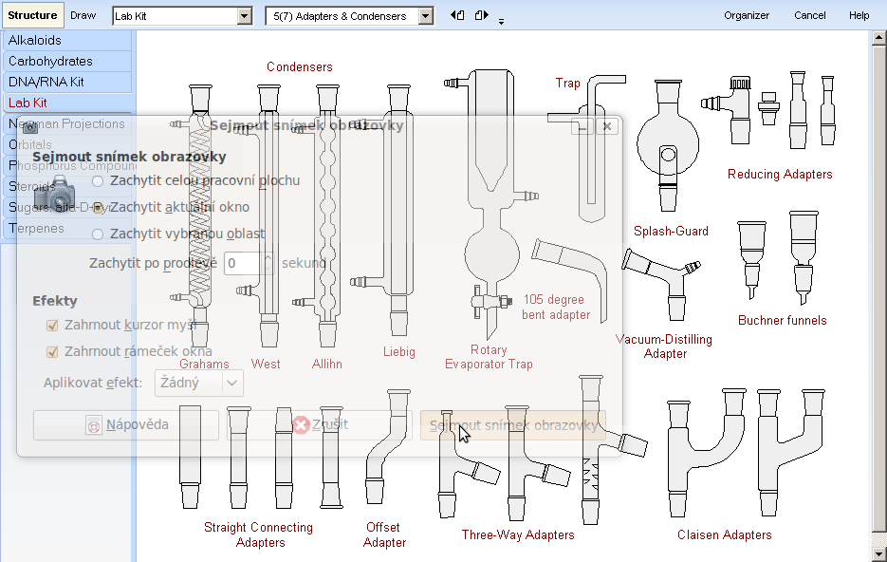Select the tall rightmost Three-Way Adapter template
Viewport: 887px width, 562px height.
coord(614,450)
